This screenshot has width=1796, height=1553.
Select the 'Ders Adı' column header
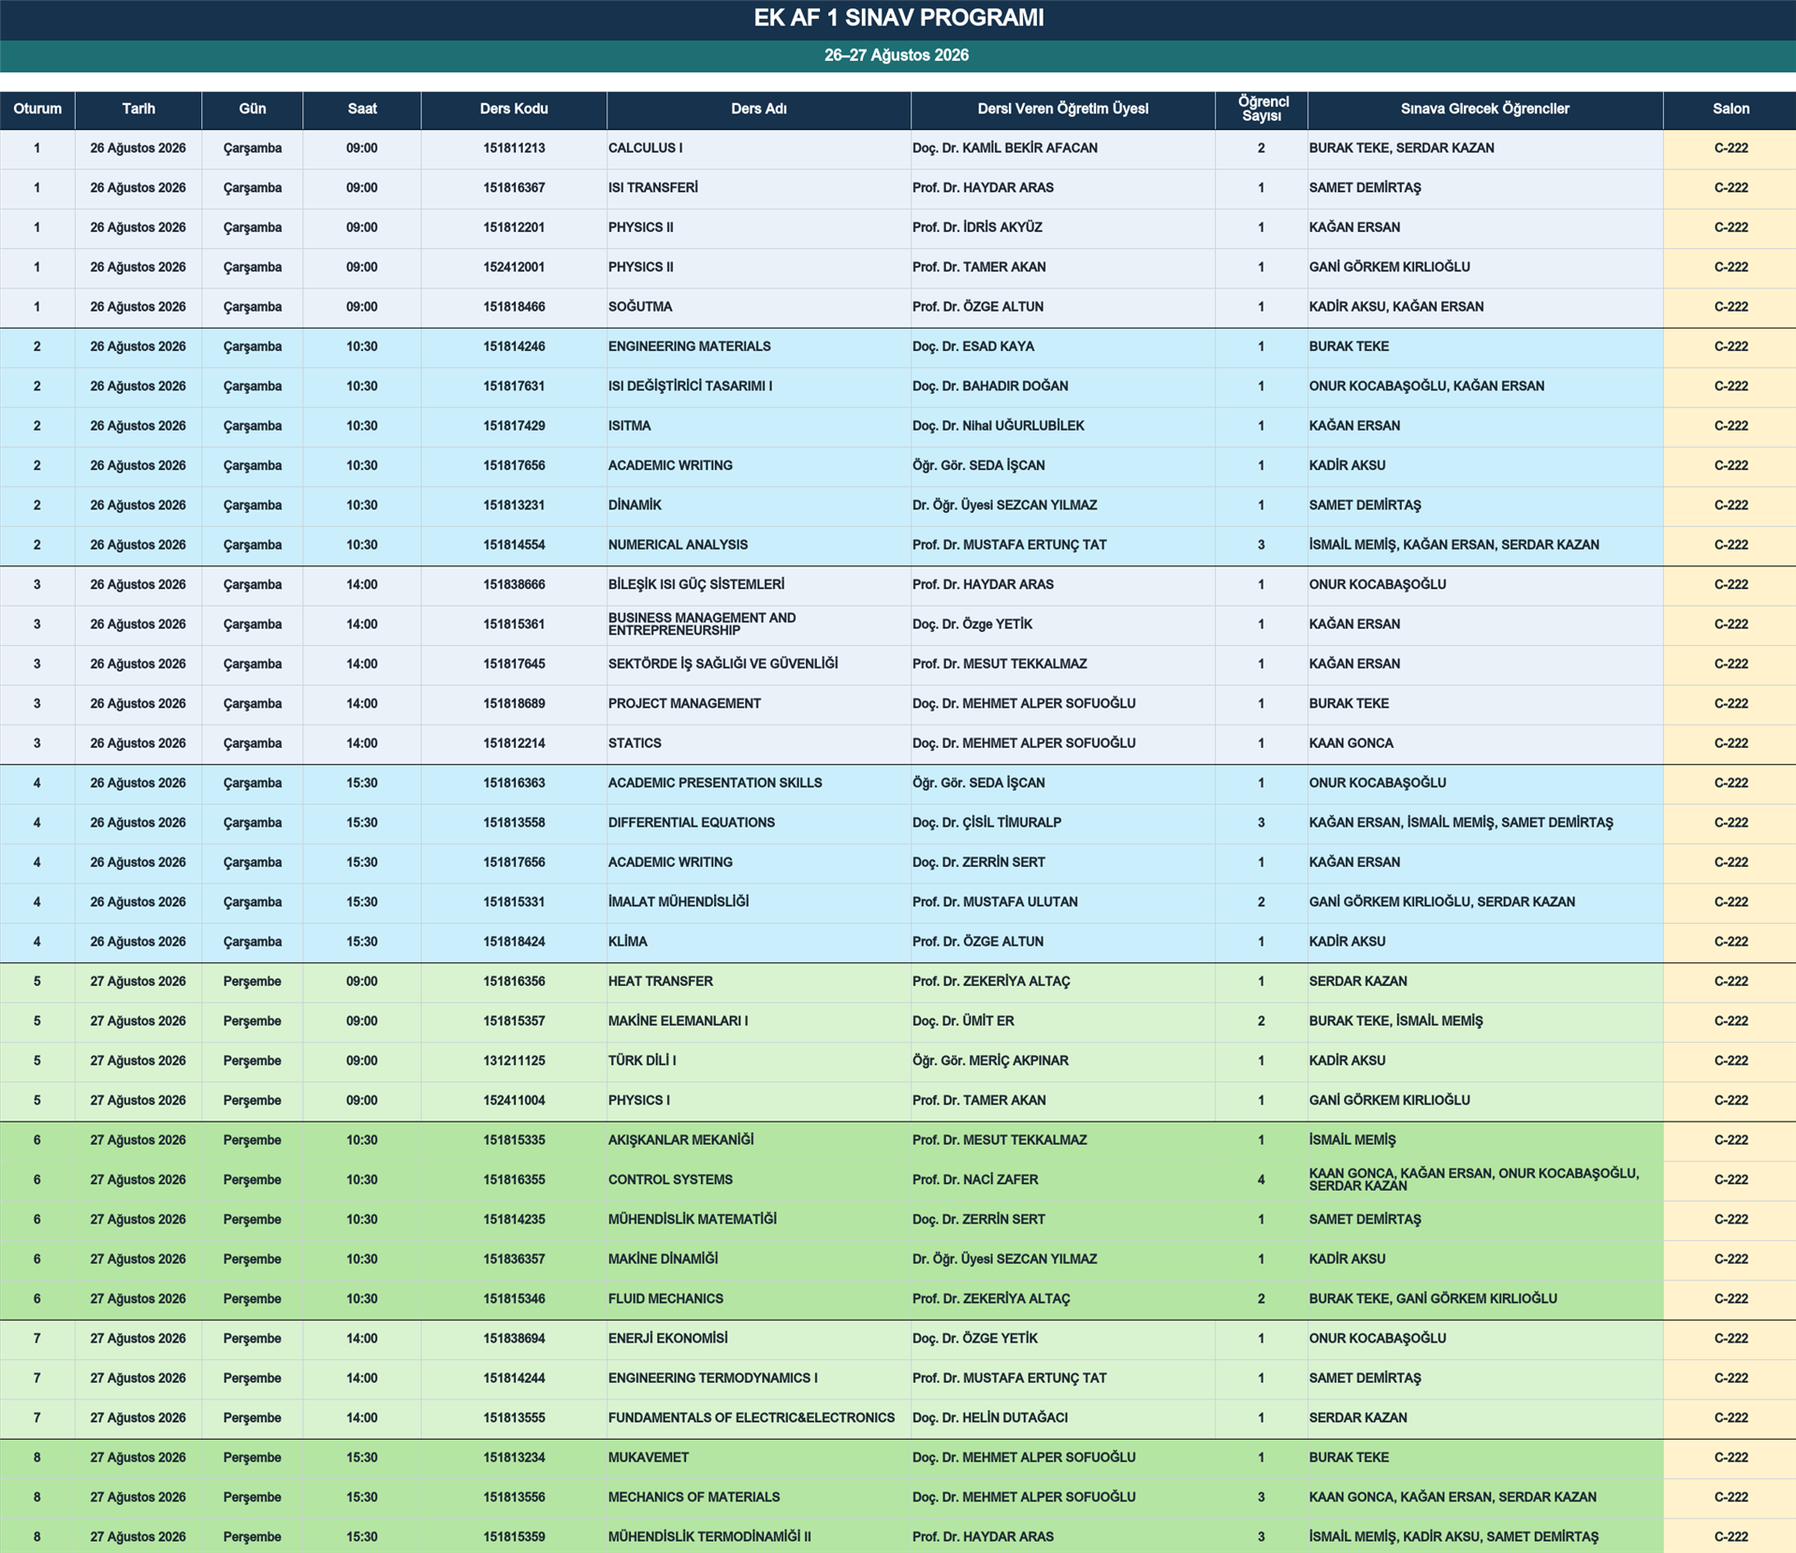point(759,110)
